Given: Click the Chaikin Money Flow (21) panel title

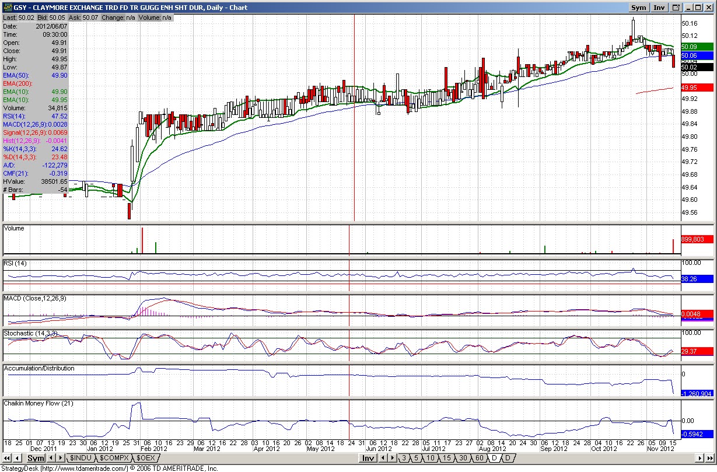Looking at the screenshot, I should (x=39, y=403).
